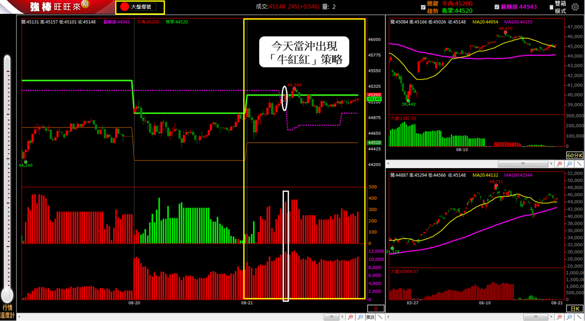Click the 60分K timeframe label
This screenshot has width=585, height=321.
(574, 156)
